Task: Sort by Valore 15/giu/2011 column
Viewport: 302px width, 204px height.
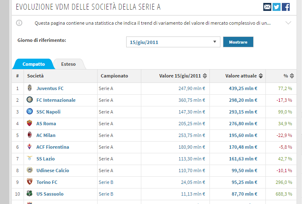Action: click(x=205, y=76)
